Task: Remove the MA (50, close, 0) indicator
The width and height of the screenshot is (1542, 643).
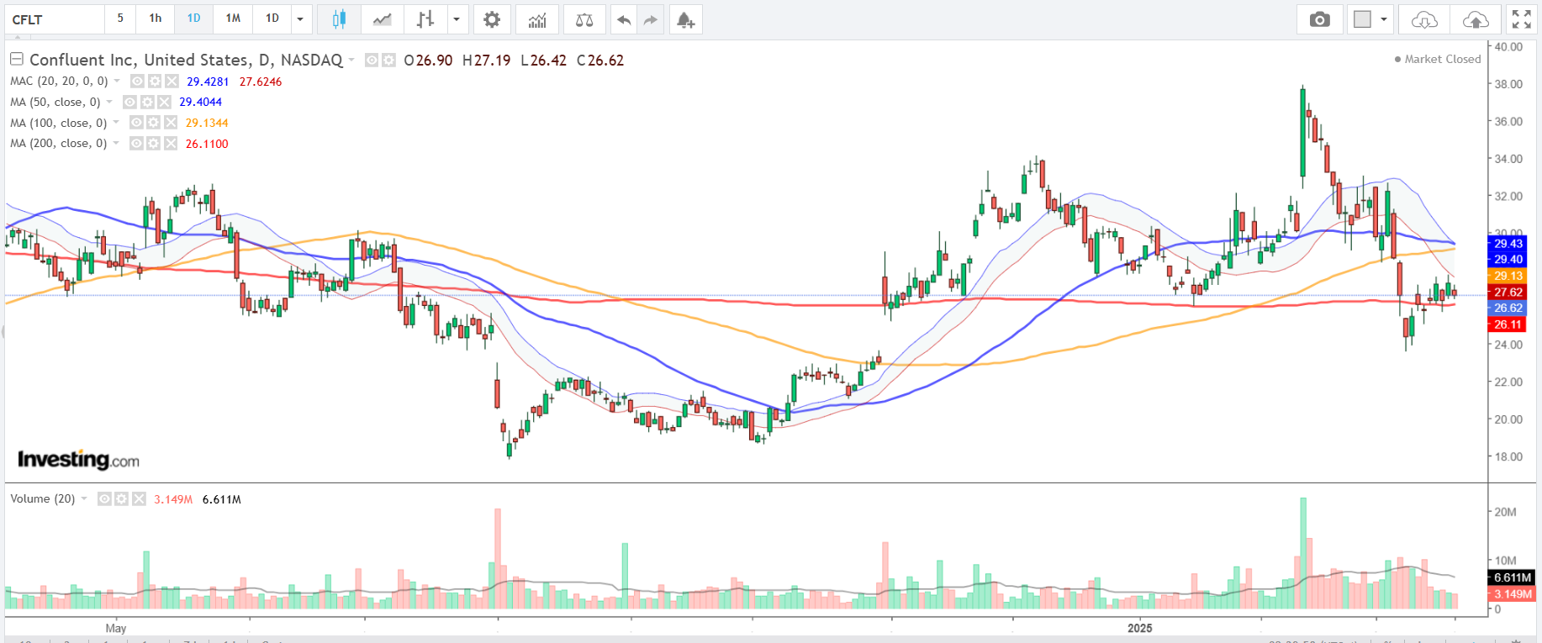Action: point(164,102)
